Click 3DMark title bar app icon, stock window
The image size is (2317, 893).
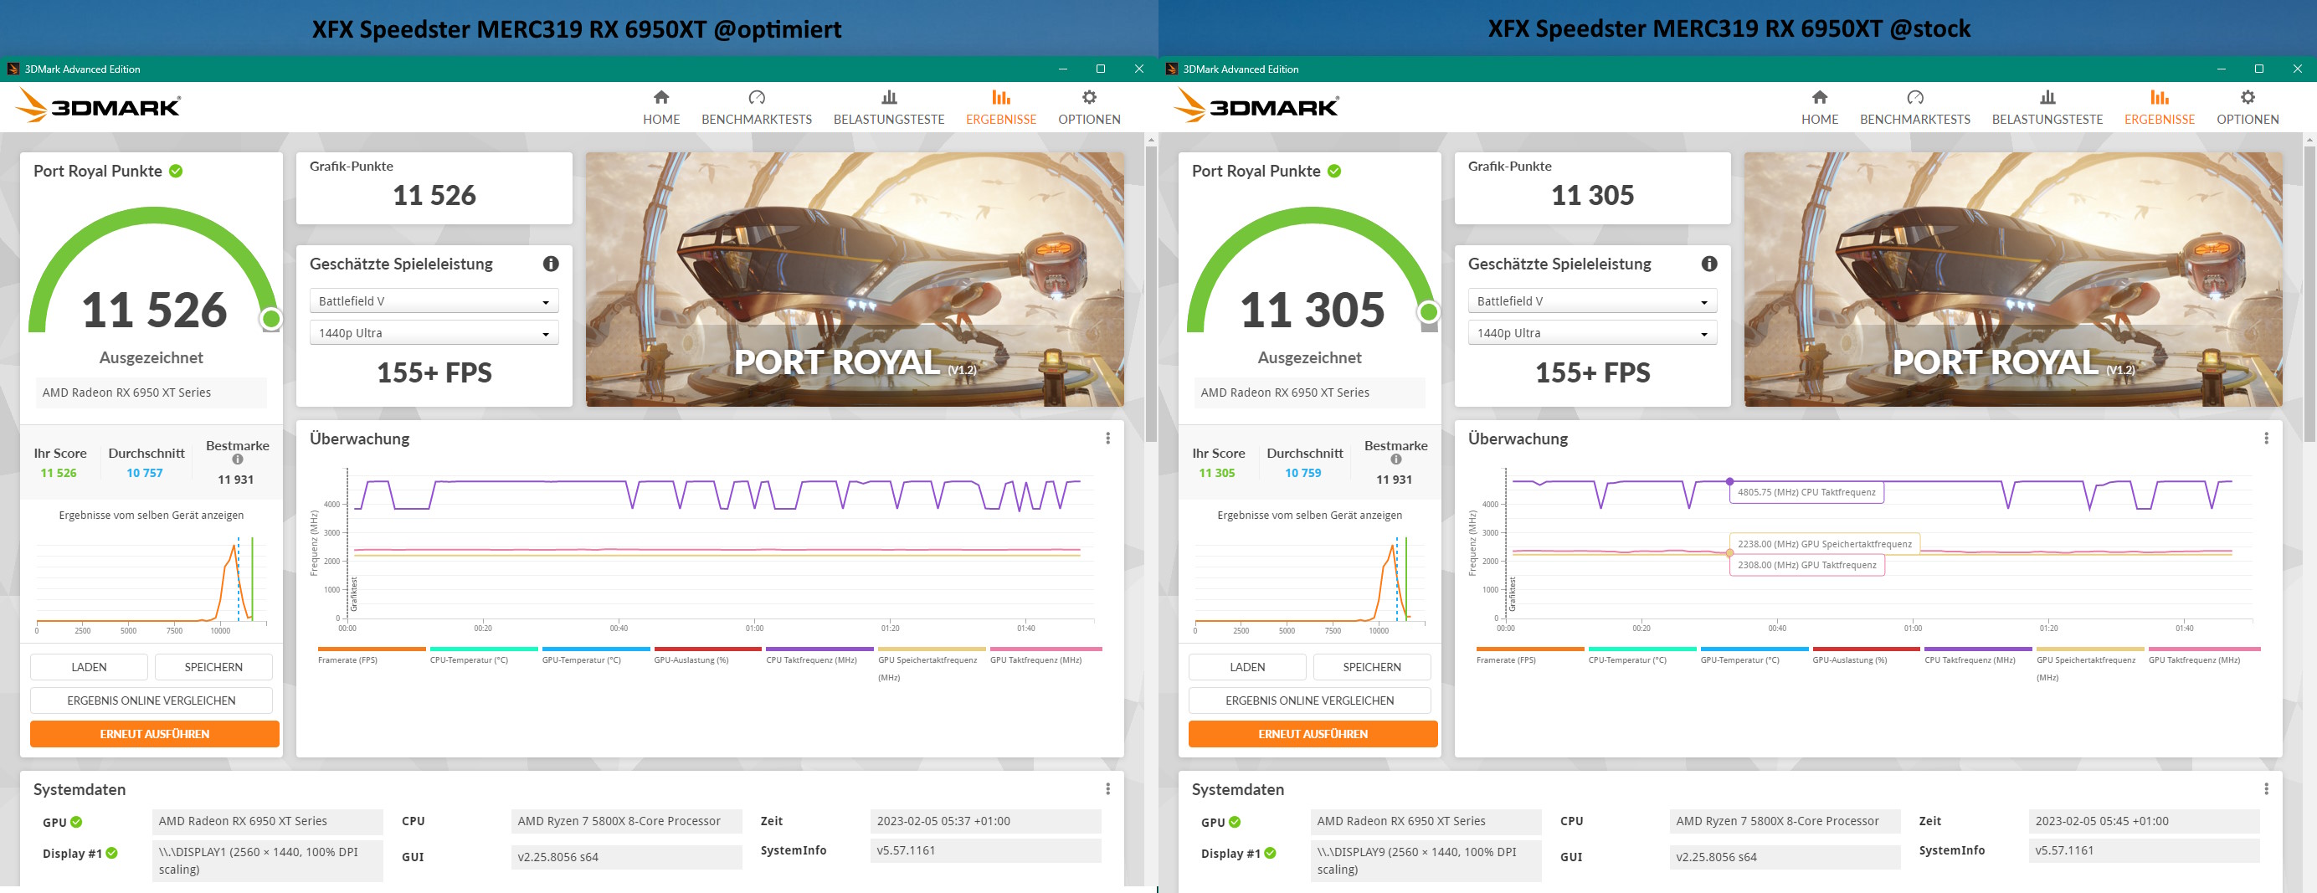1171,69
